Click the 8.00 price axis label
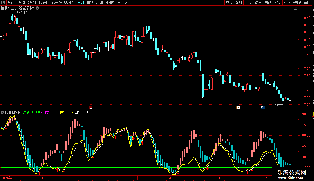This screenshot has width=314, height=181. point(307,47)
